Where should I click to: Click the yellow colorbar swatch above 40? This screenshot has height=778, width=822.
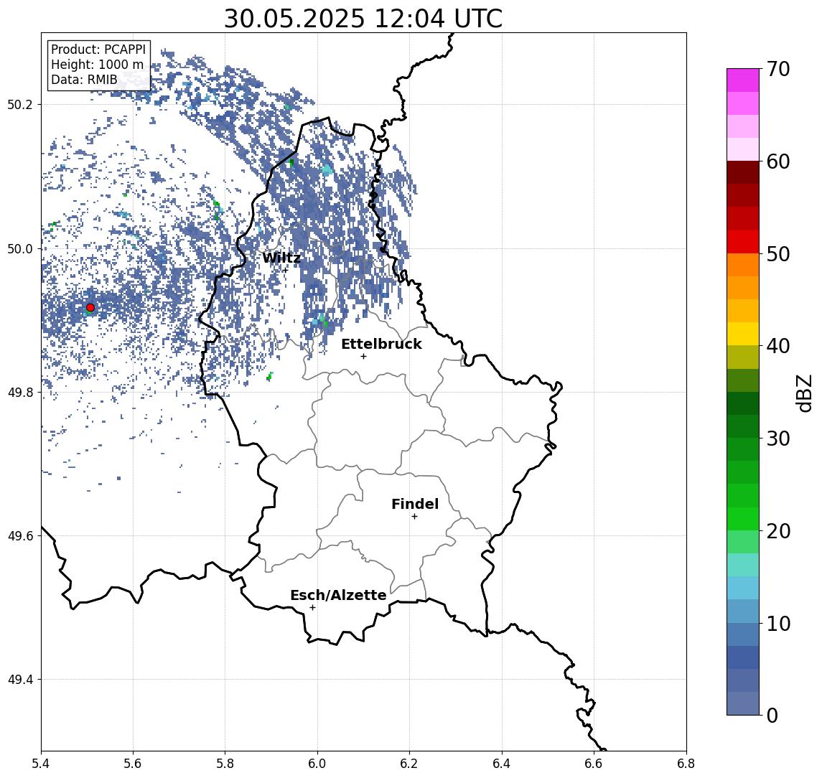tap(743, 334)
